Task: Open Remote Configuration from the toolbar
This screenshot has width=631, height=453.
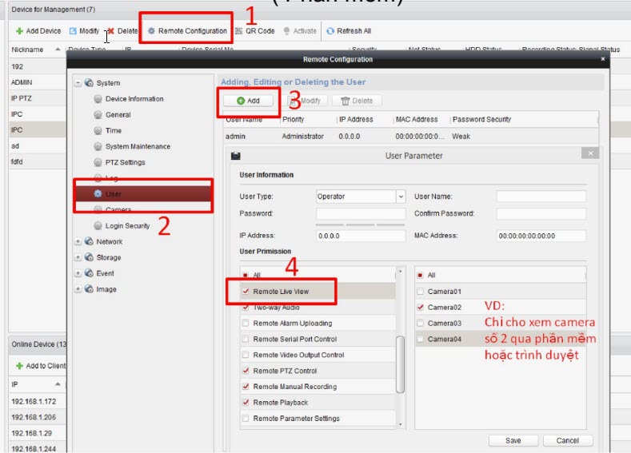Action: 187,31
